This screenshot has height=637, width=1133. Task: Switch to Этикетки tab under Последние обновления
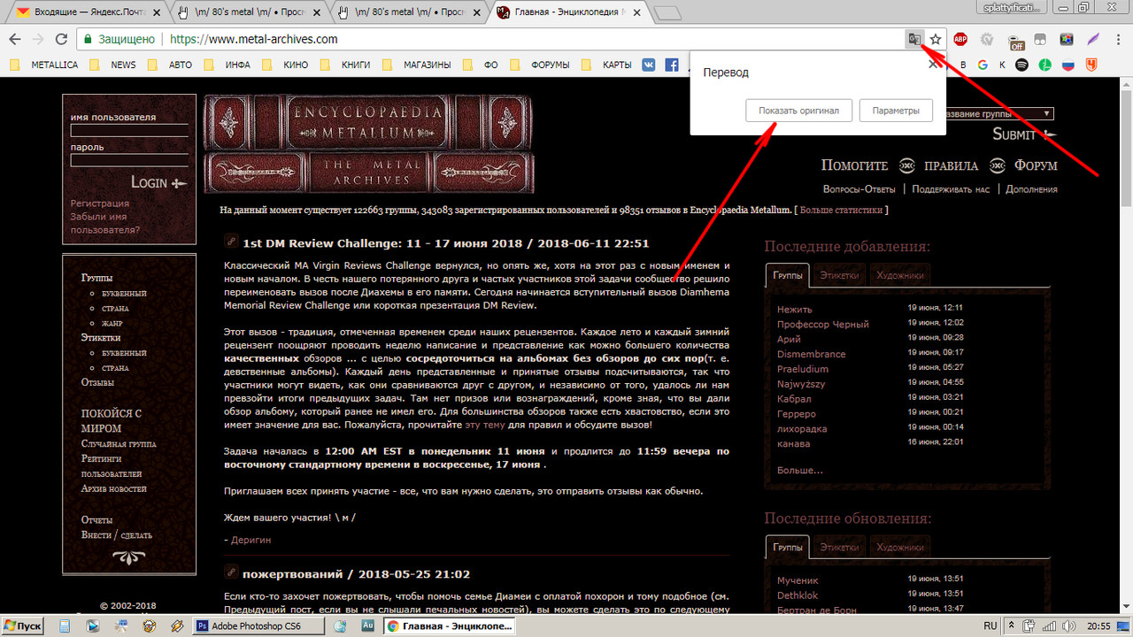pyautogui.click(x=838, y=548)
